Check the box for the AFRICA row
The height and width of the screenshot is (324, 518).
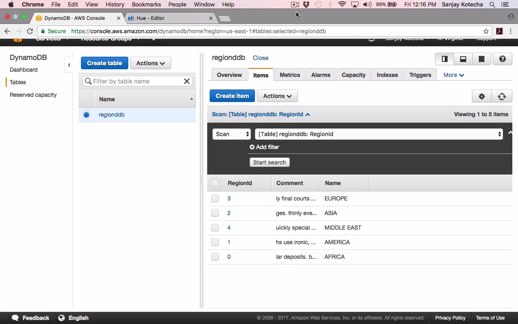click(x=215, y=257)
